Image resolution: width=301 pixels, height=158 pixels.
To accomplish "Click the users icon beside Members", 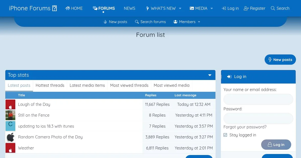I will tap(175, 22).
